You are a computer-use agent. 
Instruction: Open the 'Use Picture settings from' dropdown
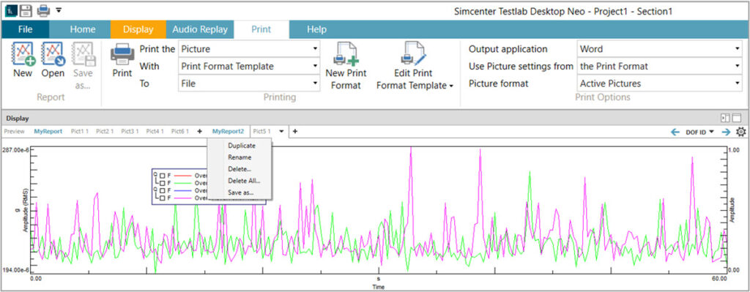point(660,67)
